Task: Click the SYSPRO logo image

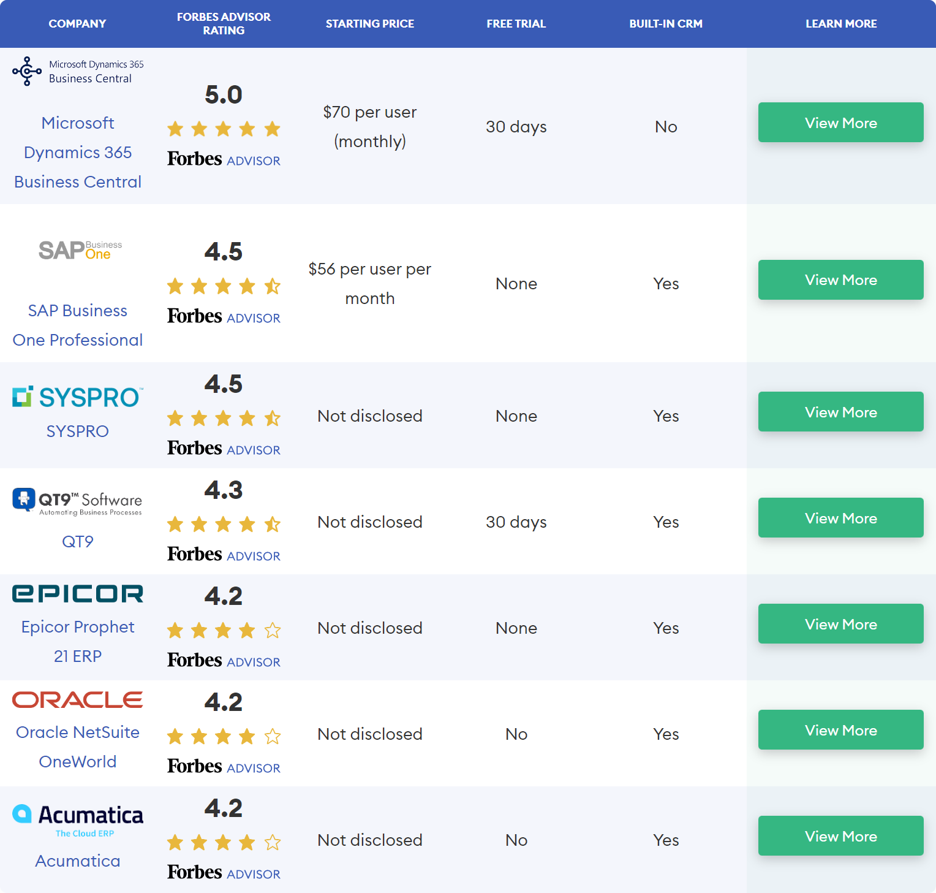Action: 78,397
